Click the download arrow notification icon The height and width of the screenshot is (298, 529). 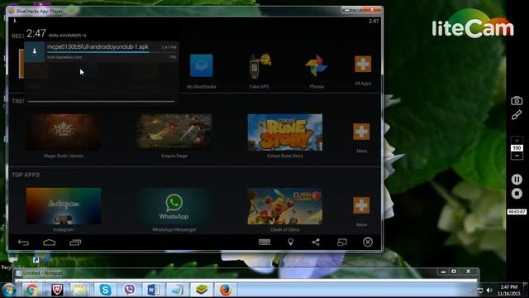pyautogui.click(x=35, y=51)
